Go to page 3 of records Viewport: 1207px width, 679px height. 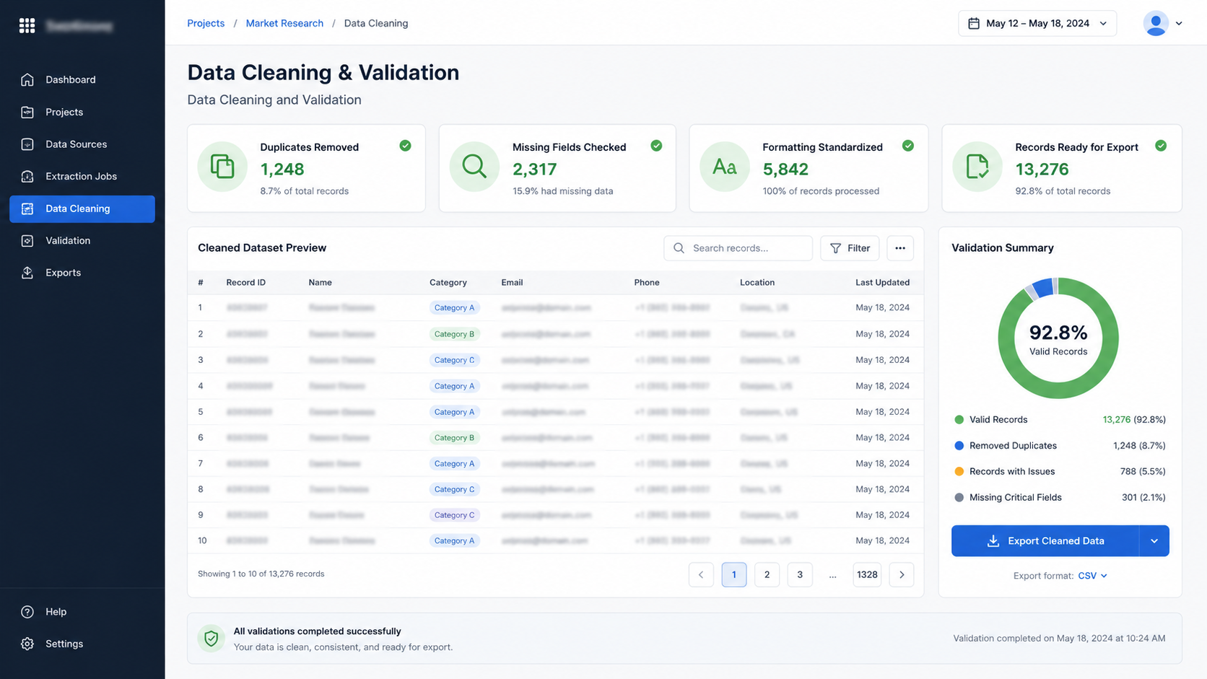tap(800, 574)
